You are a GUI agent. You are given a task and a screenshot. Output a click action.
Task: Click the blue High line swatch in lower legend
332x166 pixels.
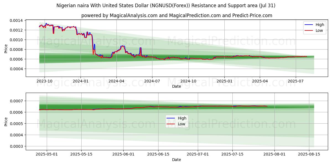(171, 118)
